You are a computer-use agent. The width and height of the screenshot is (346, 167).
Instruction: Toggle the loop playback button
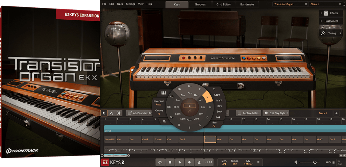coord(160,162)
